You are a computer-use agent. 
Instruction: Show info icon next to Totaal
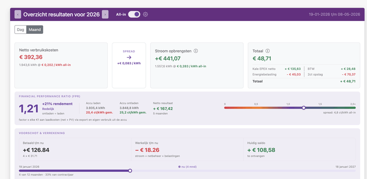tap(268, 51)
